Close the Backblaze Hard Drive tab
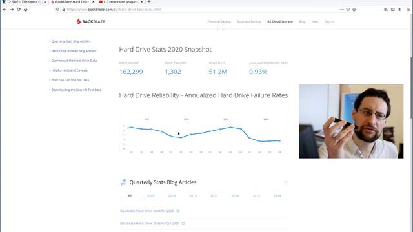The height and width of the screenshot is (232, 413). [x=93, y=2]
